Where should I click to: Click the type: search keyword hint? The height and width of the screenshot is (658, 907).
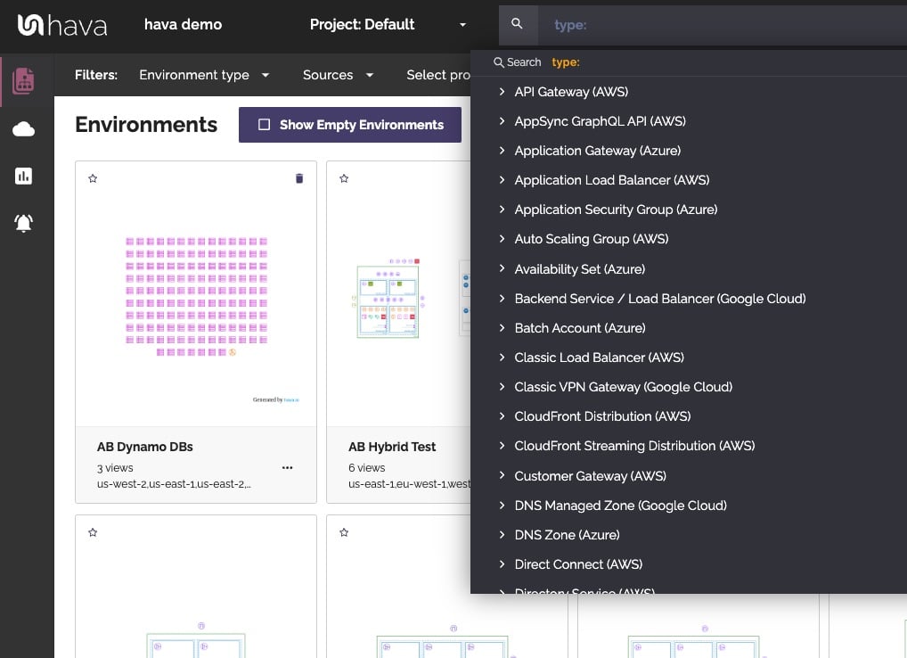[565, 62]
